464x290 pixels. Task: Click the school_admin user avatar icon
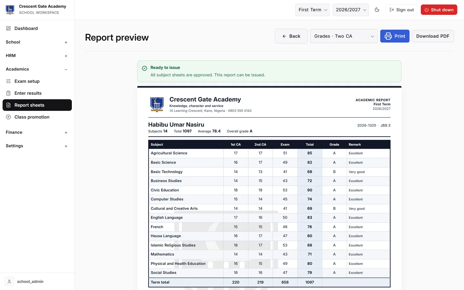click(9, 282)
